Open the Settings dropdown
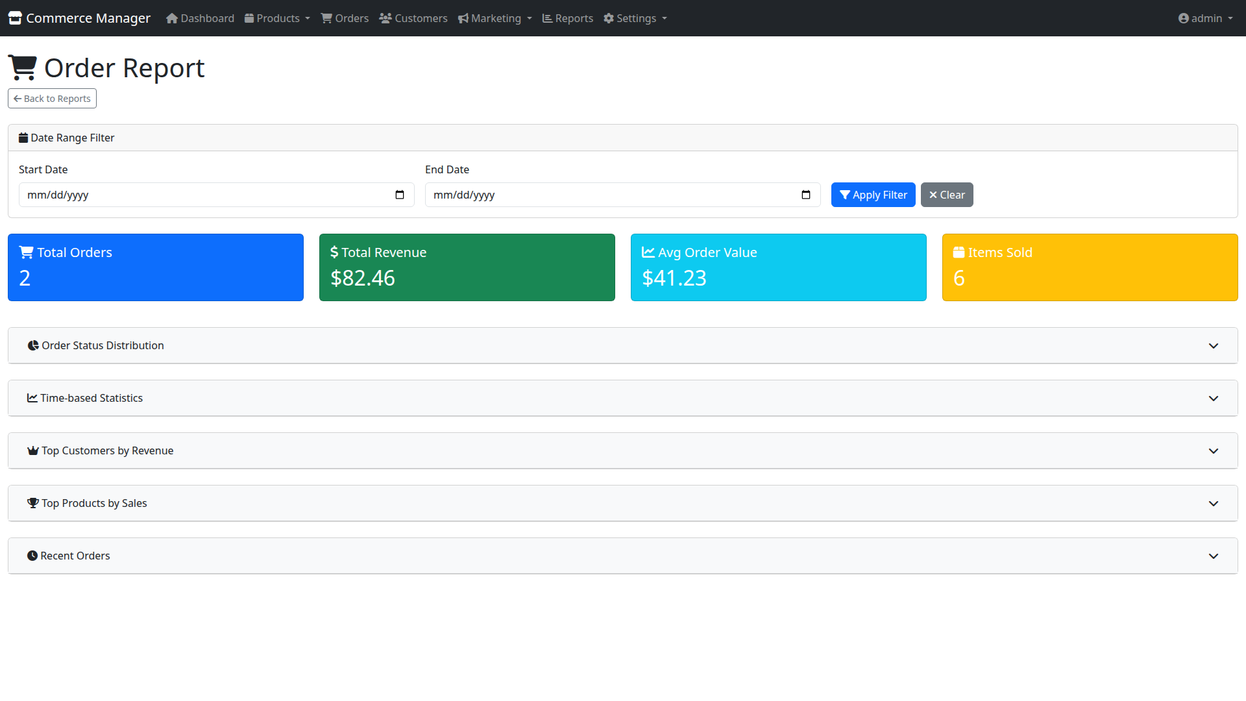 [x=635, y=18]
